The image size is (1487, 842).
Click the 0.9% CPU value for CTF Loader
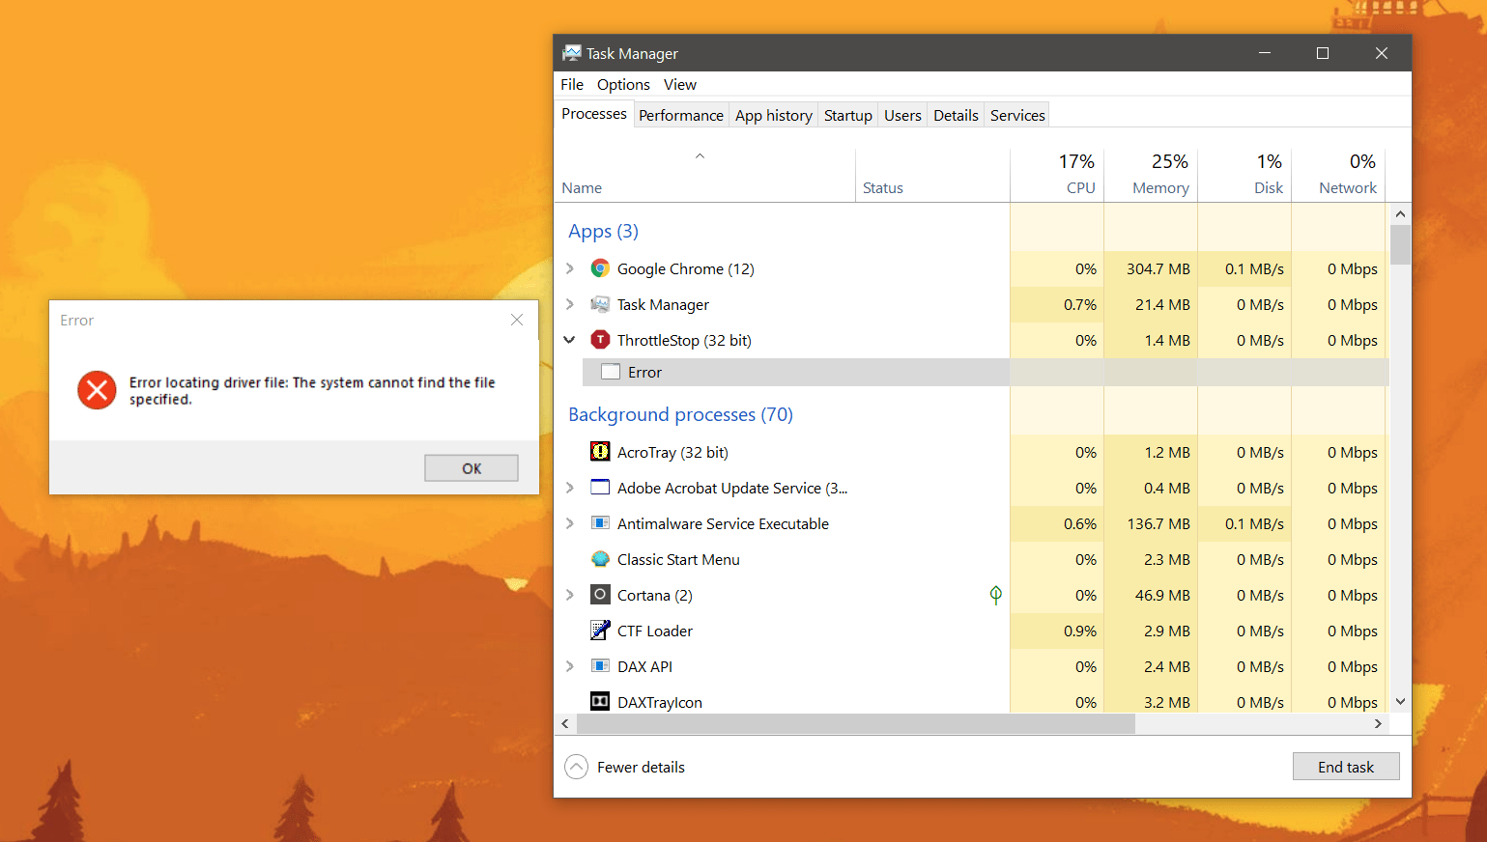[1080, 631]
